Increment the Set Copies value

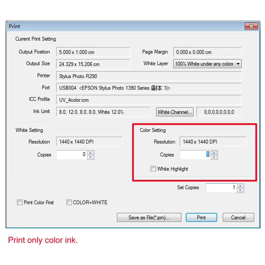pos(241,186)
